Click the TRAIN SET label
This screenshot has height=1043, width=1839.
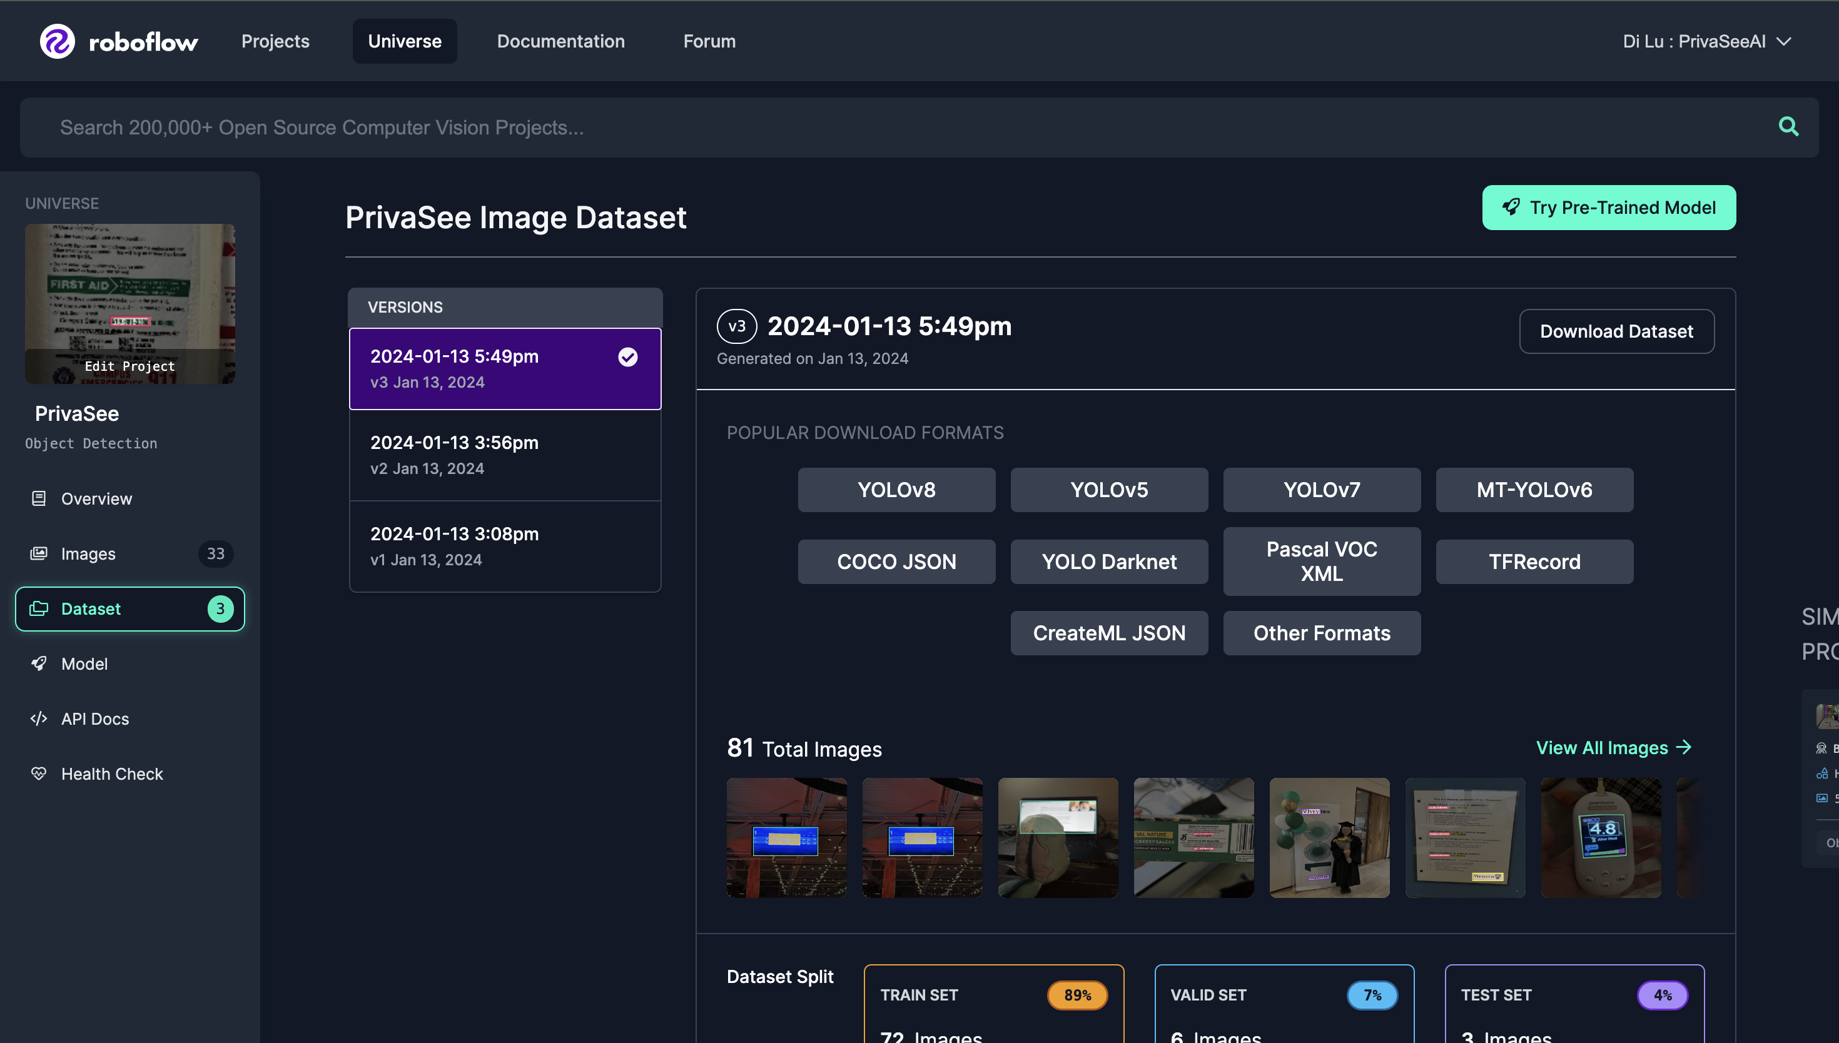point(918,995)
